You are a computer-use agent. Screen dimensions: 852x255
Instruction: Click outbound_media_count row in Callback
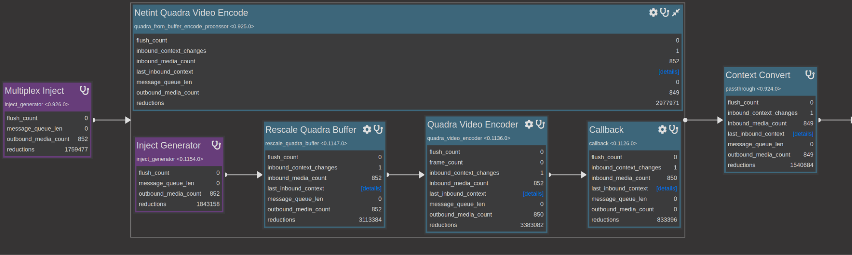(x=634, y=209)
